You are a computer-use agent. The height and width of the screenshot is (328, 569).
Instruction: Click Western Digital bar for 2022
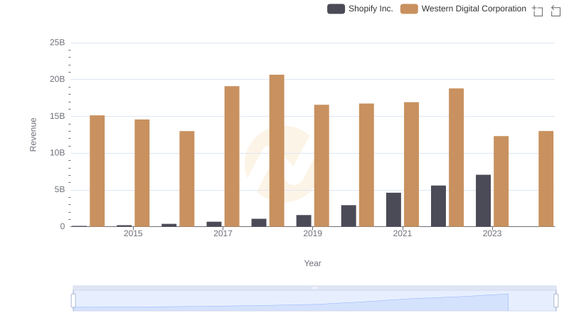click(x=456, y=157)
